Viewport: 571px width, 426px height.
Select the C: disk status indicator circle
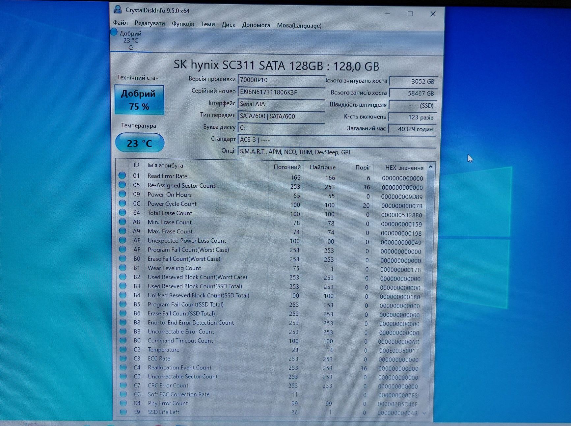click(x=114, y=32)
